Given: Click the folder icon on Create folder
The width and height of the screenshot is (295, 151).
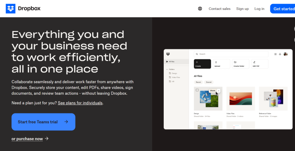Looking at the screenshot, I should [x=235, y=62].
